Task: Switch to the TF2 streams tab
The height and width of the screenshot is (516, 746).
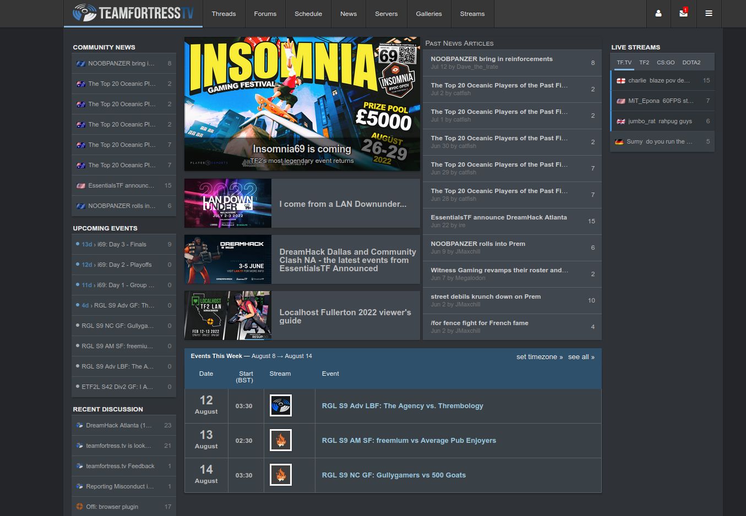Action: click(x=644, y=62)
